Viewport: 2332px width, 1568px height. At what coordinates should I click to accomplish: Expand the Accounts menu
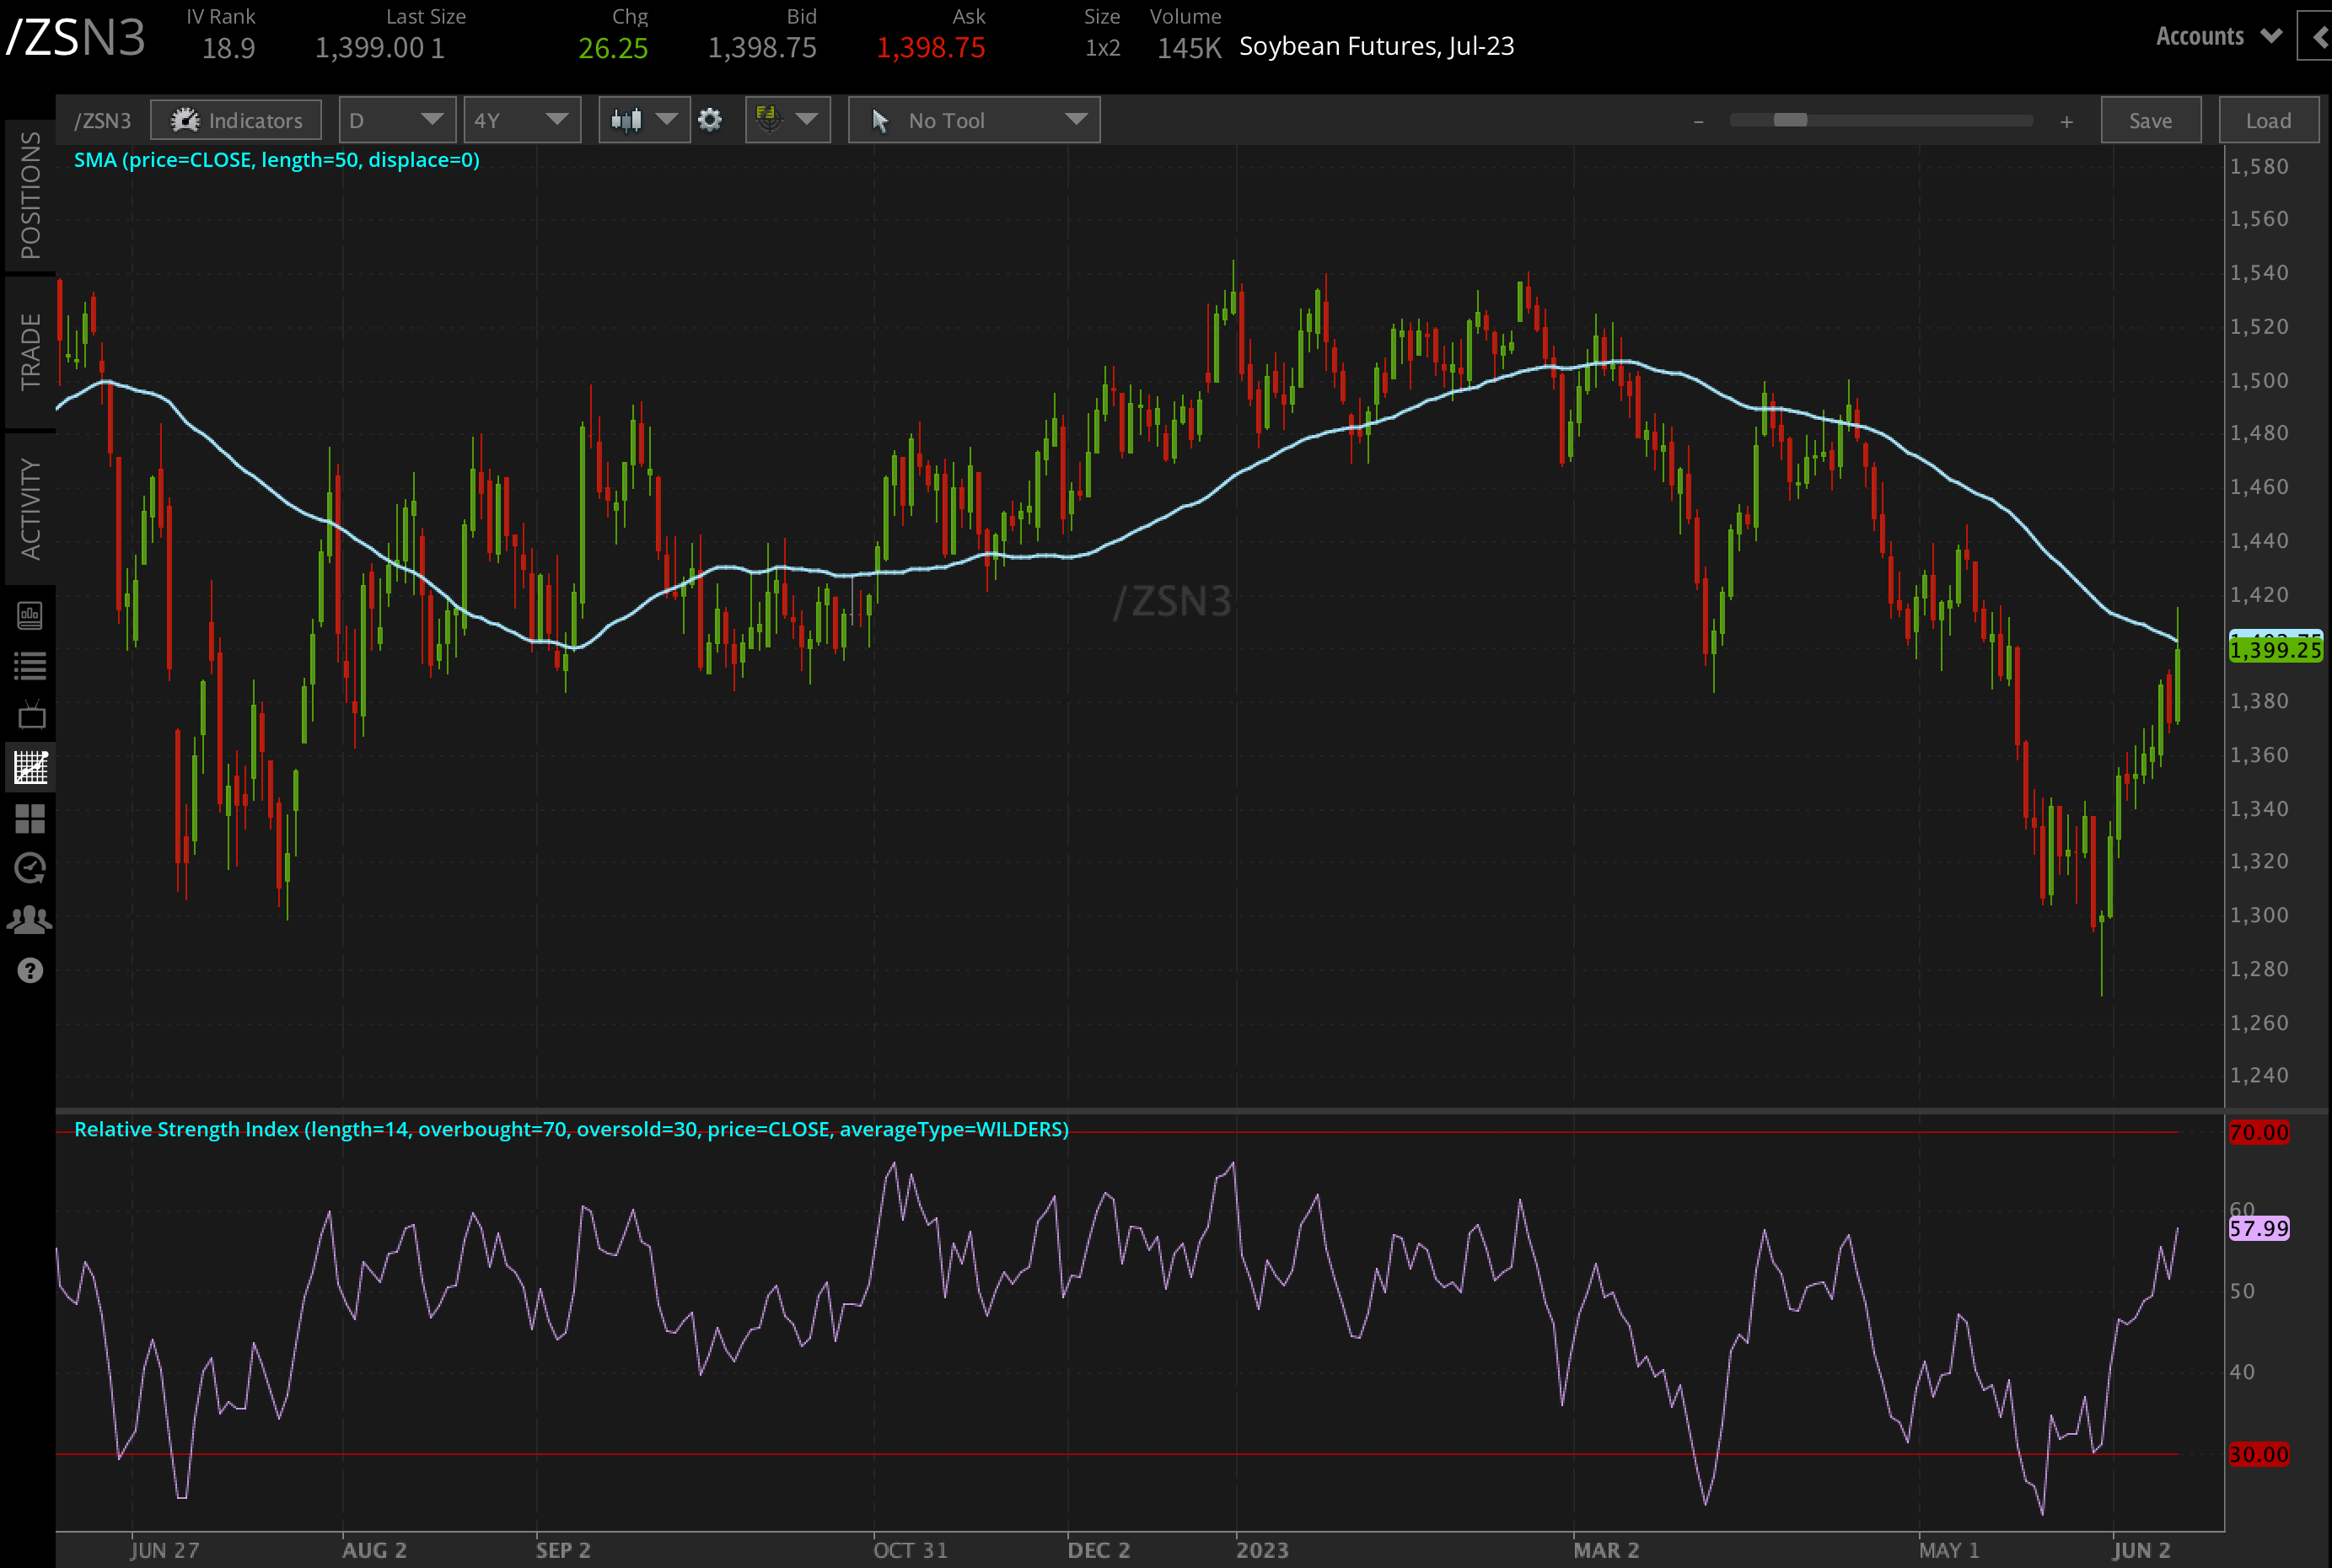(x=2218, y=37)
